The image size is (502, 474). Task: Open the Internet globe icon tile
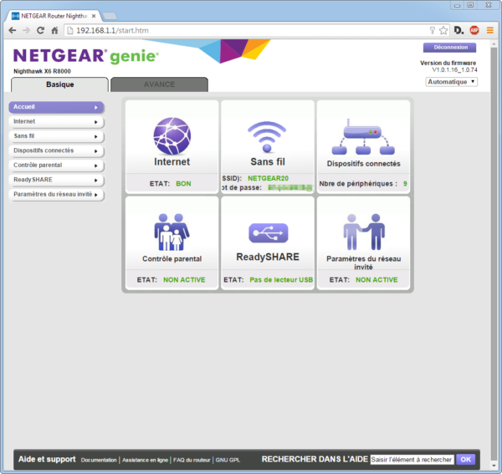172,133
